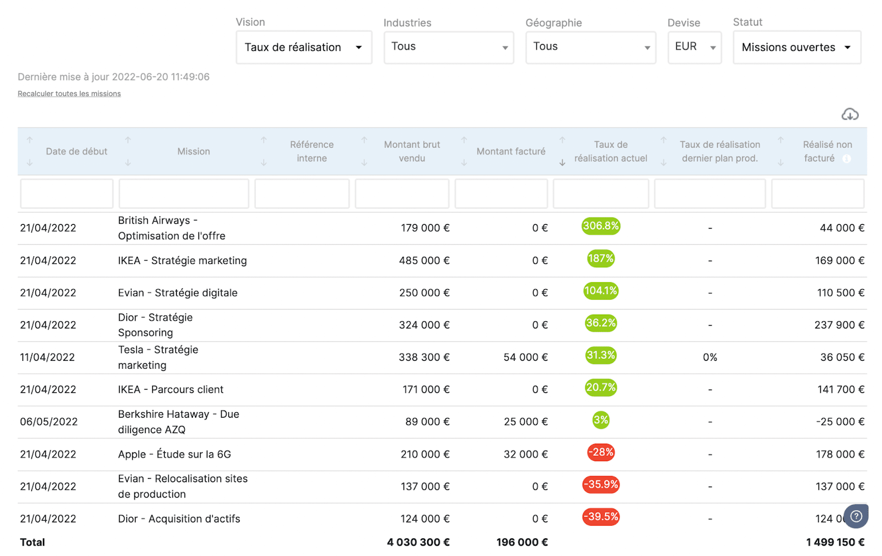Viewport: 882px width, 556px height.
Task: Click the -25 000 € unbilled amount
Action: [x=840, y=422]
